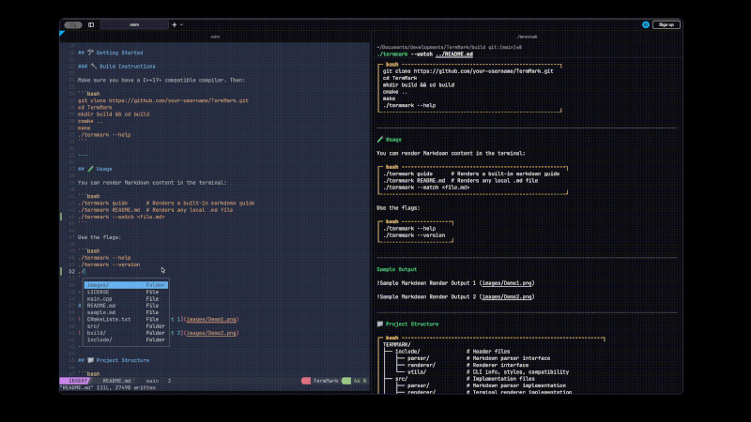Click the TERMMARK/ root in the preview tree
Image resolution: width=751 pixels, height=422 pixels.
pyautogui.click(x=396, y=344)
